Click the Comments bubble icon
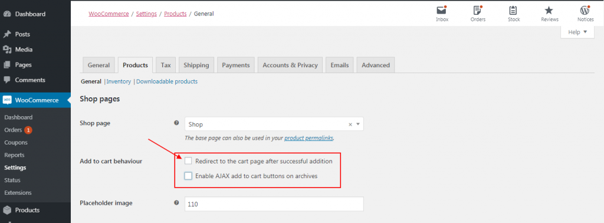This screenshot has width=604, height=223. tap(7, 80)
